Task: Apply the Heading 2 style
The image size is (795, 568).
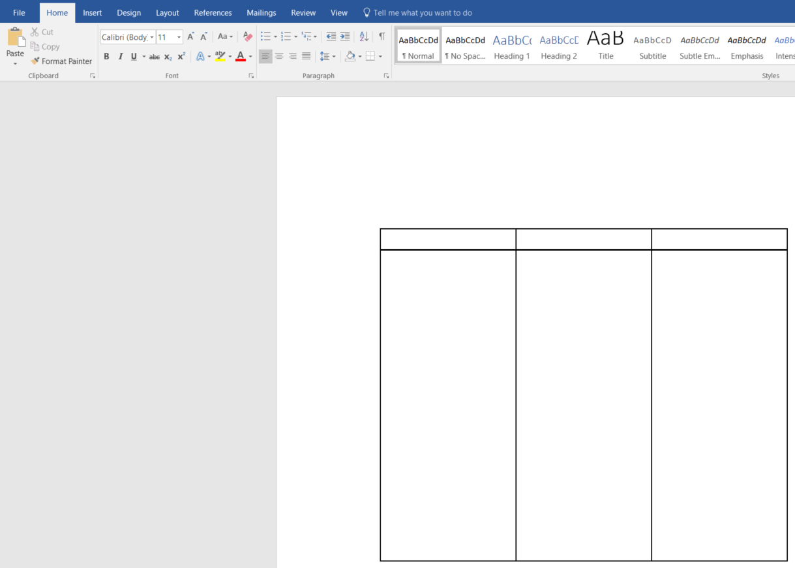Action: pos(559,46)
